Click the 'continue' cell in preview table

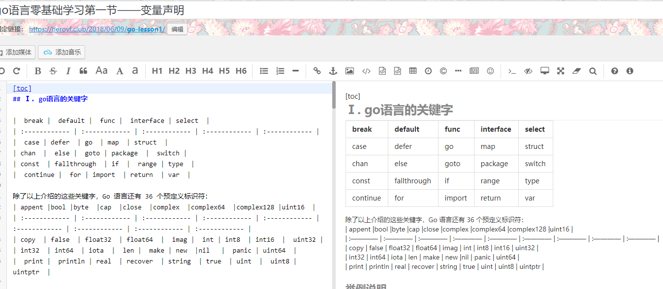point(367,198)
